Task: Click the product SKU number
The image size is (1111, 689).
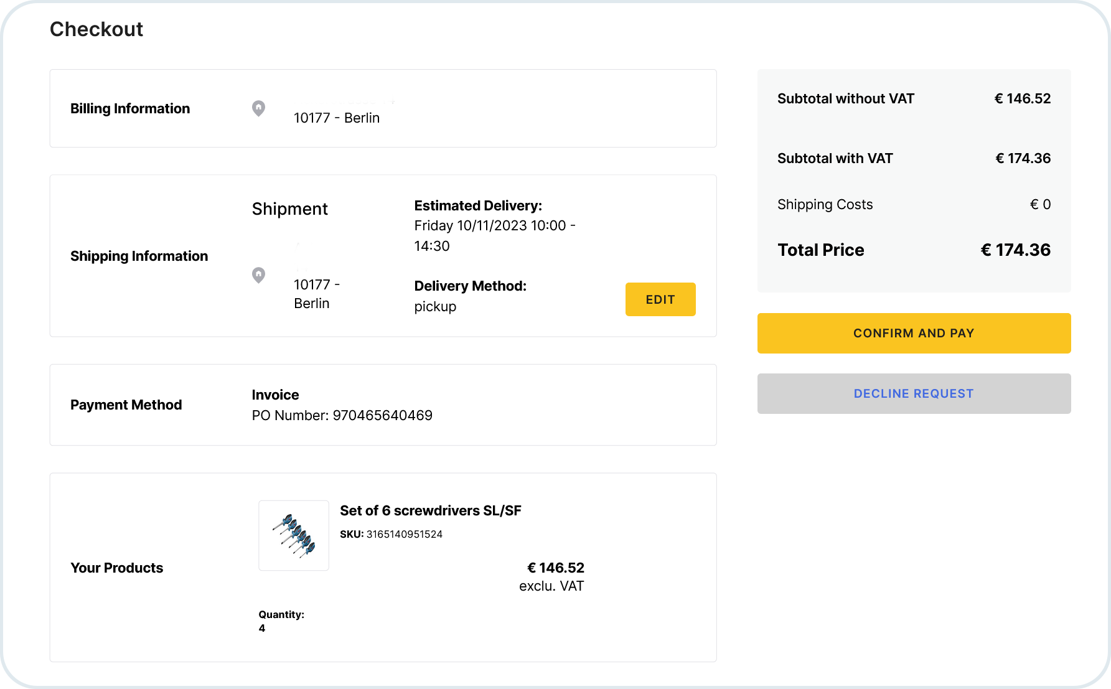Action: [x=404, y=534]
